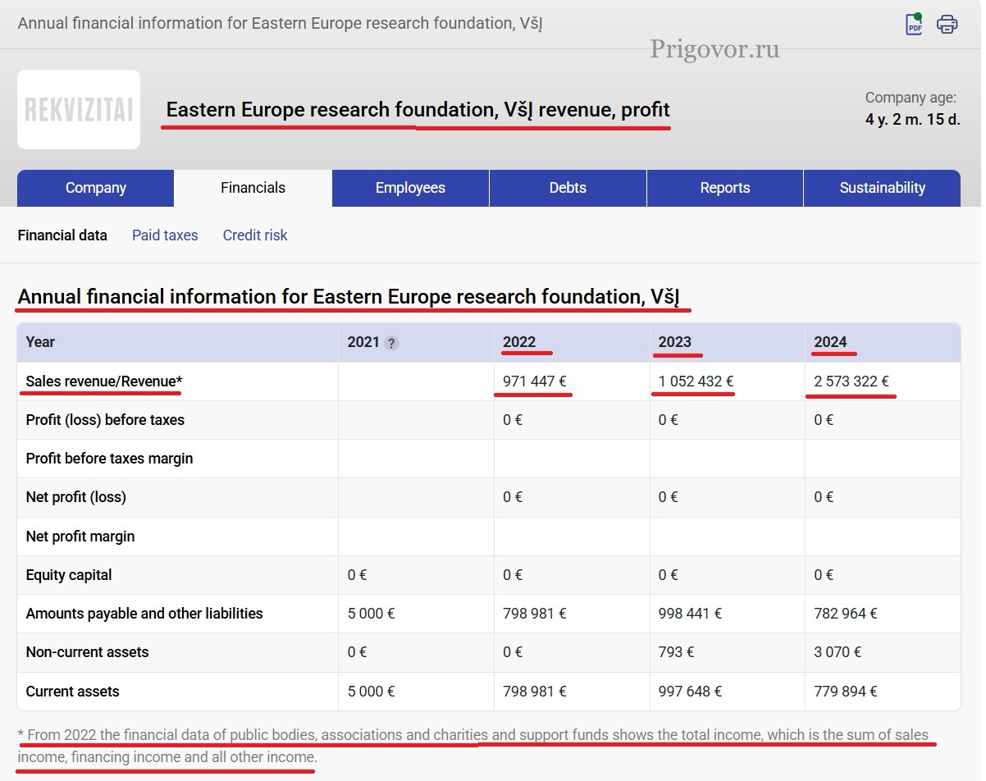Click the page heading about revenue, profit

[x=418, y=110]
